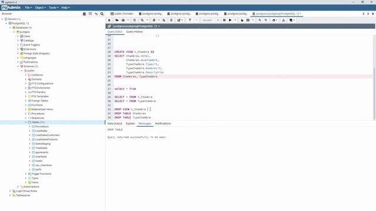Select the Trigger Functions tree item
Viewport: 376px width, 211px height.
click(x=41, y=174)
